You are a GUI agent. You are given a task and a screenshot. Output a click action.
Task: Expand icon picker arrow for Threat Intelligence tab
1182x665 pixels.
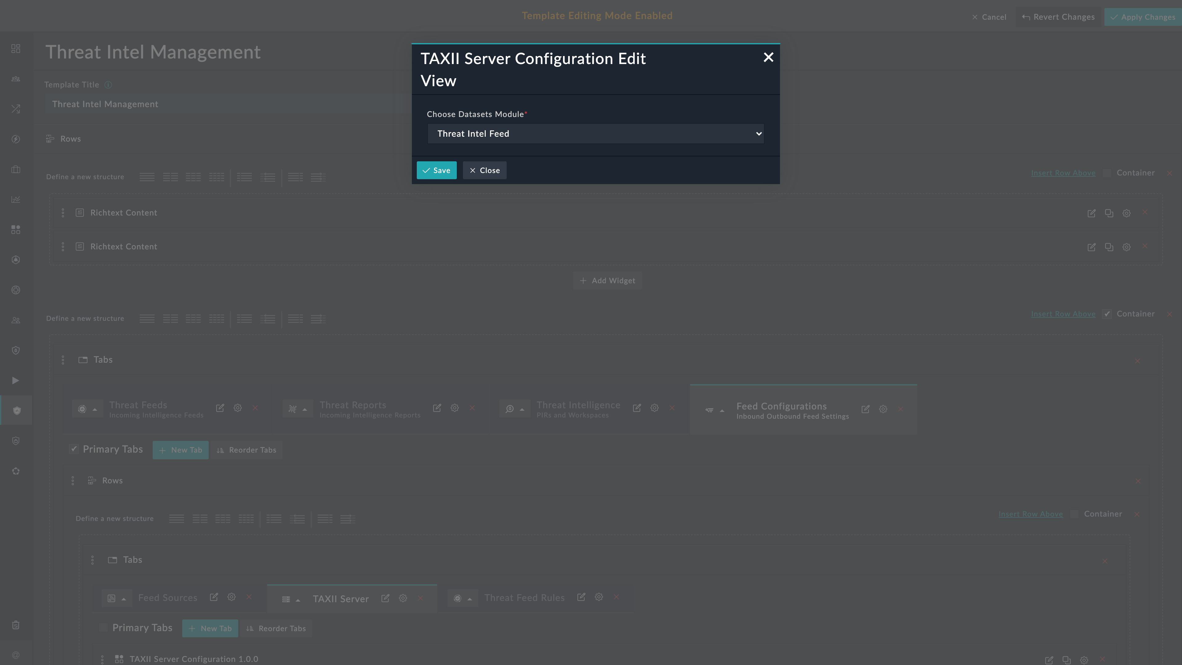pyautogui.click(x=522, y=409)
